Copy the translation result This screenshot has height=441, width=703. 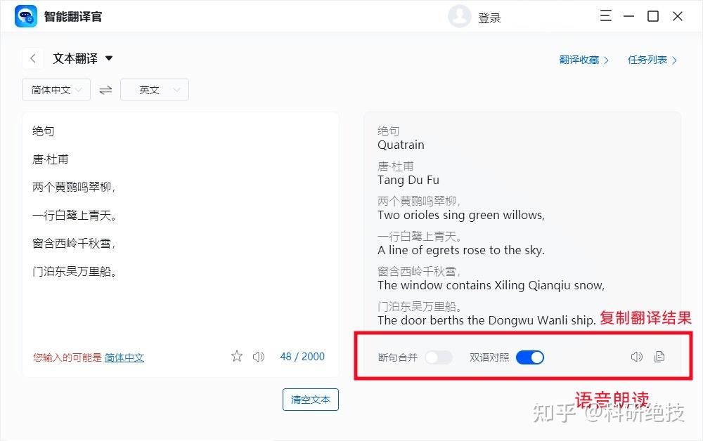point(659,357)
